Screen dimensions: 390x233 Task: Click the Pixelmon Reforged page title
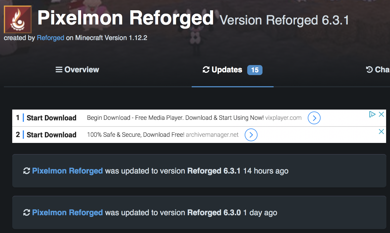click(x=126, y=18)
